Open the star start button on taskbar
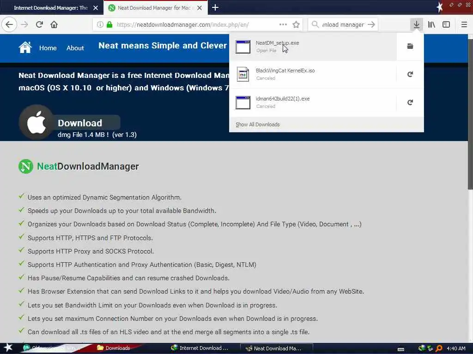Screen dimensions: 473x354 [8, 348]
